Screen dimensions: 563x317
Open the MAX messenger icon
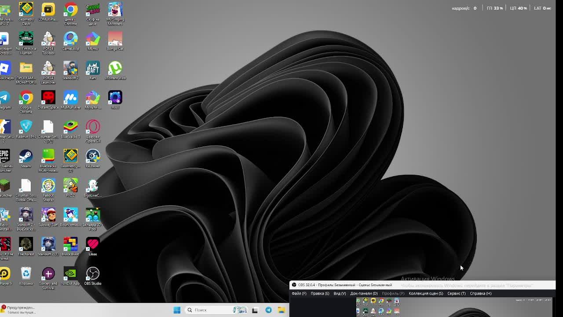pyautogui.click(x=115, y=100)
